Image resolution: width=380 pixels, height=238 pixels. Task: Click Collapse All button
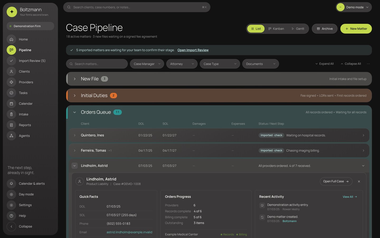coord(351,64)
